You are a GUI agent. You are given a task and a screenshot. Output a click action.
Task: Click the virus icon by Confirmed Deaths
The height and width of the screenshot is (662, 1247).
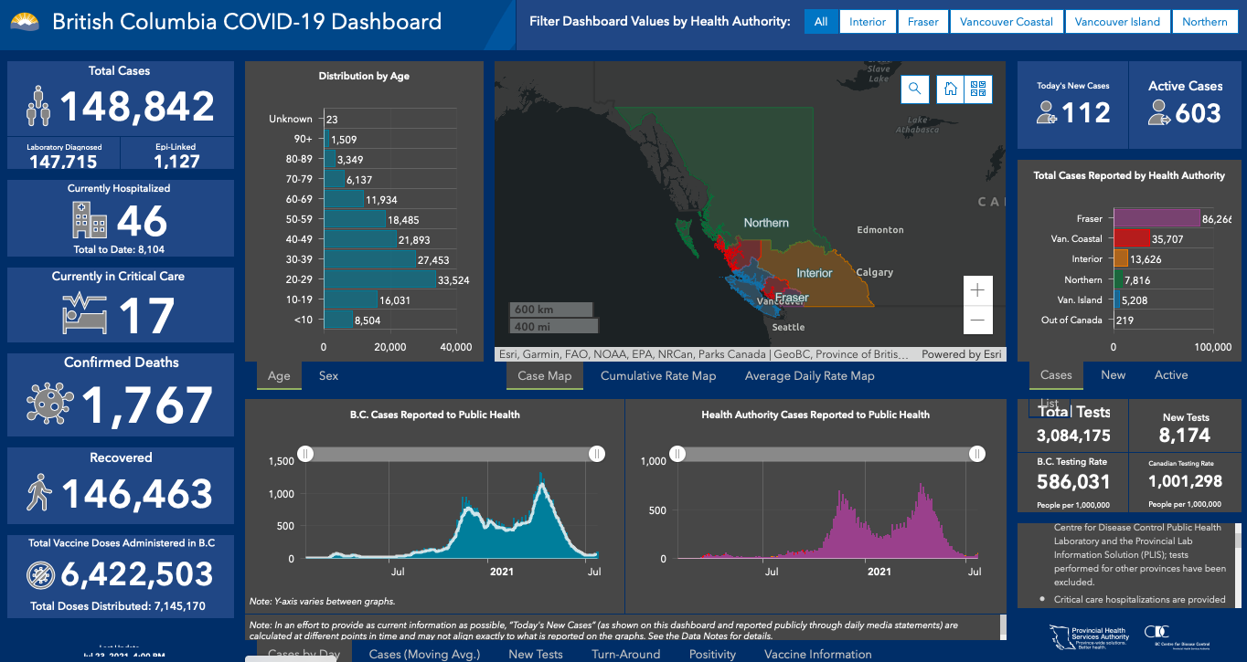[x=49, y=404]
